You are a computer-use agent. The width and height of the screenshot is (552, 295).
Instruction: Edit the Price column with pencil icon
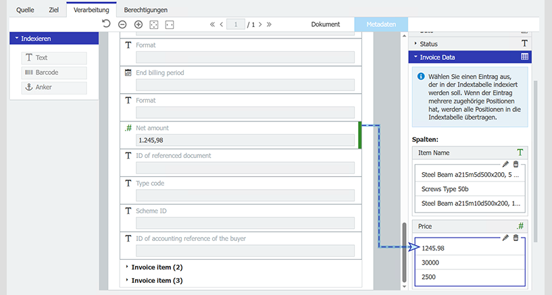click(505, 238)
